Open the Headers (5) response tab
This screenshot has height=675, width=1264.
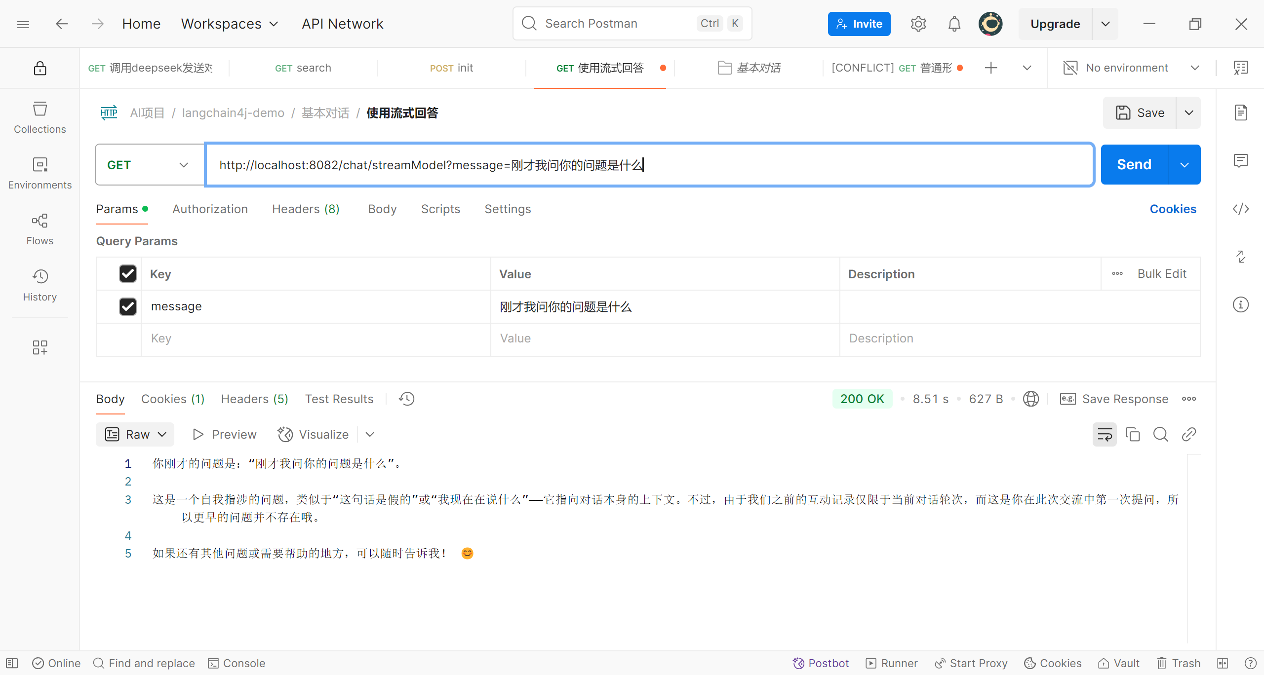tap(254, 399)
